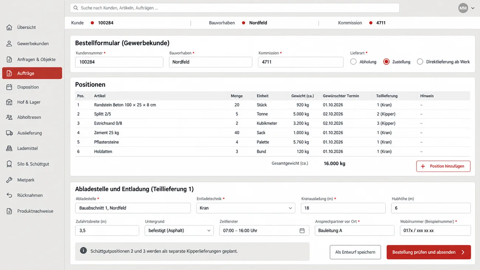This screenshot has width=480, height=270.
Task: Select Zustellung delivery type
Action: (386, 62)
